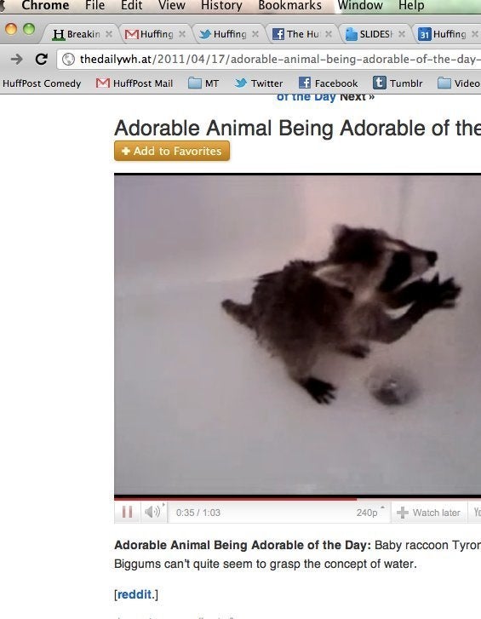Open the Facebook bookmark
The height and width of the screenshot is (619, 481).
(x=329, y=83)
